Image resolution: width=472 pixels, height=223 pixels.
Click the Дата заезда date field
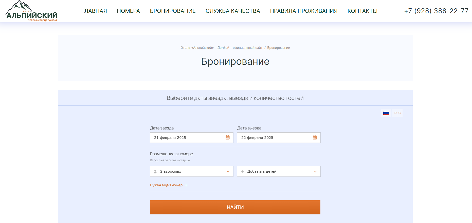[188, 138]
